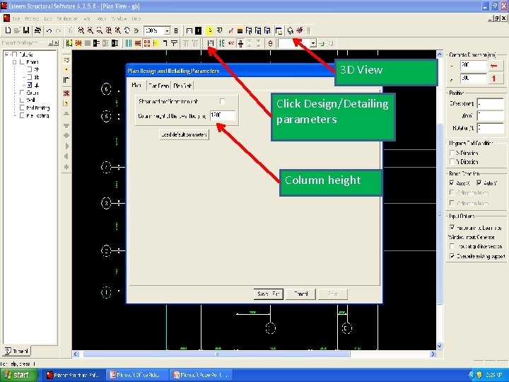The image size is (509, 382).
Task: Toggle the Column checkbox in project tree
Action: (22, 93)
